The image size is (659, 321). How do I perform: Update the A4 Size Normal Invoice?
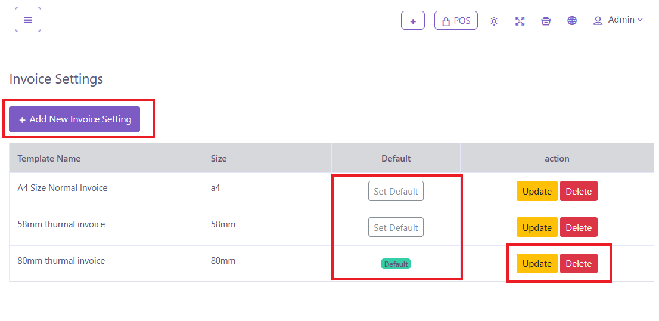point(537,191)
